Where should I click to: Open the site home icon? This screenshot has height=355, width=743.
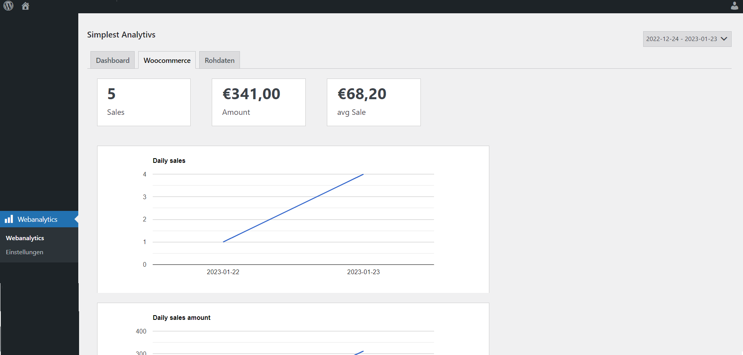click(25, 6)
